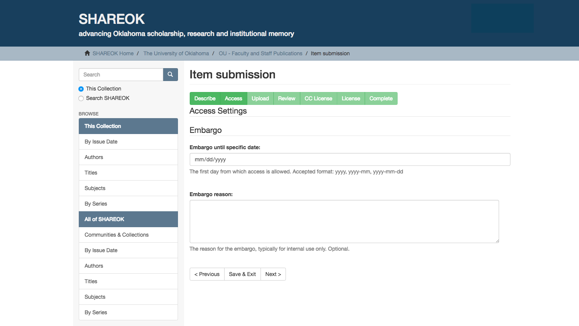Click the SHAREOK site title logo

click(x=112, y=19)
